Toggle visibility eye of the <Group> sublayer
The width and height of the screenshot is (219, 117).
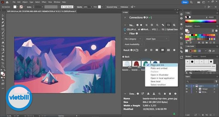coord(187,89)
